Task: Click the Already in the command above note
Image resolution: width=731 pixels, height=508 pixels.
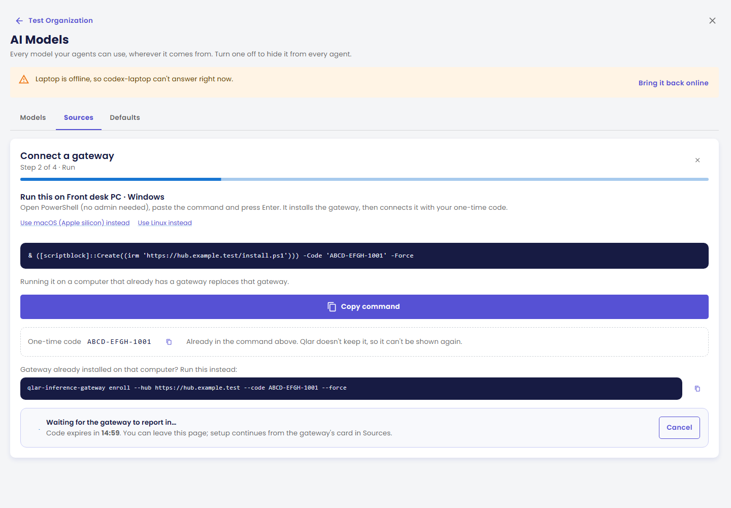Action: point(324,342)
